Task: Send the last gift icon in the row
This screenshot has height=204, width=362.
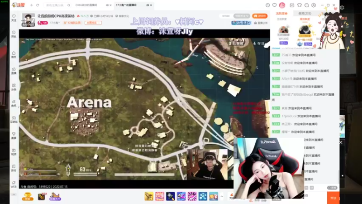Action: (214, 196)
